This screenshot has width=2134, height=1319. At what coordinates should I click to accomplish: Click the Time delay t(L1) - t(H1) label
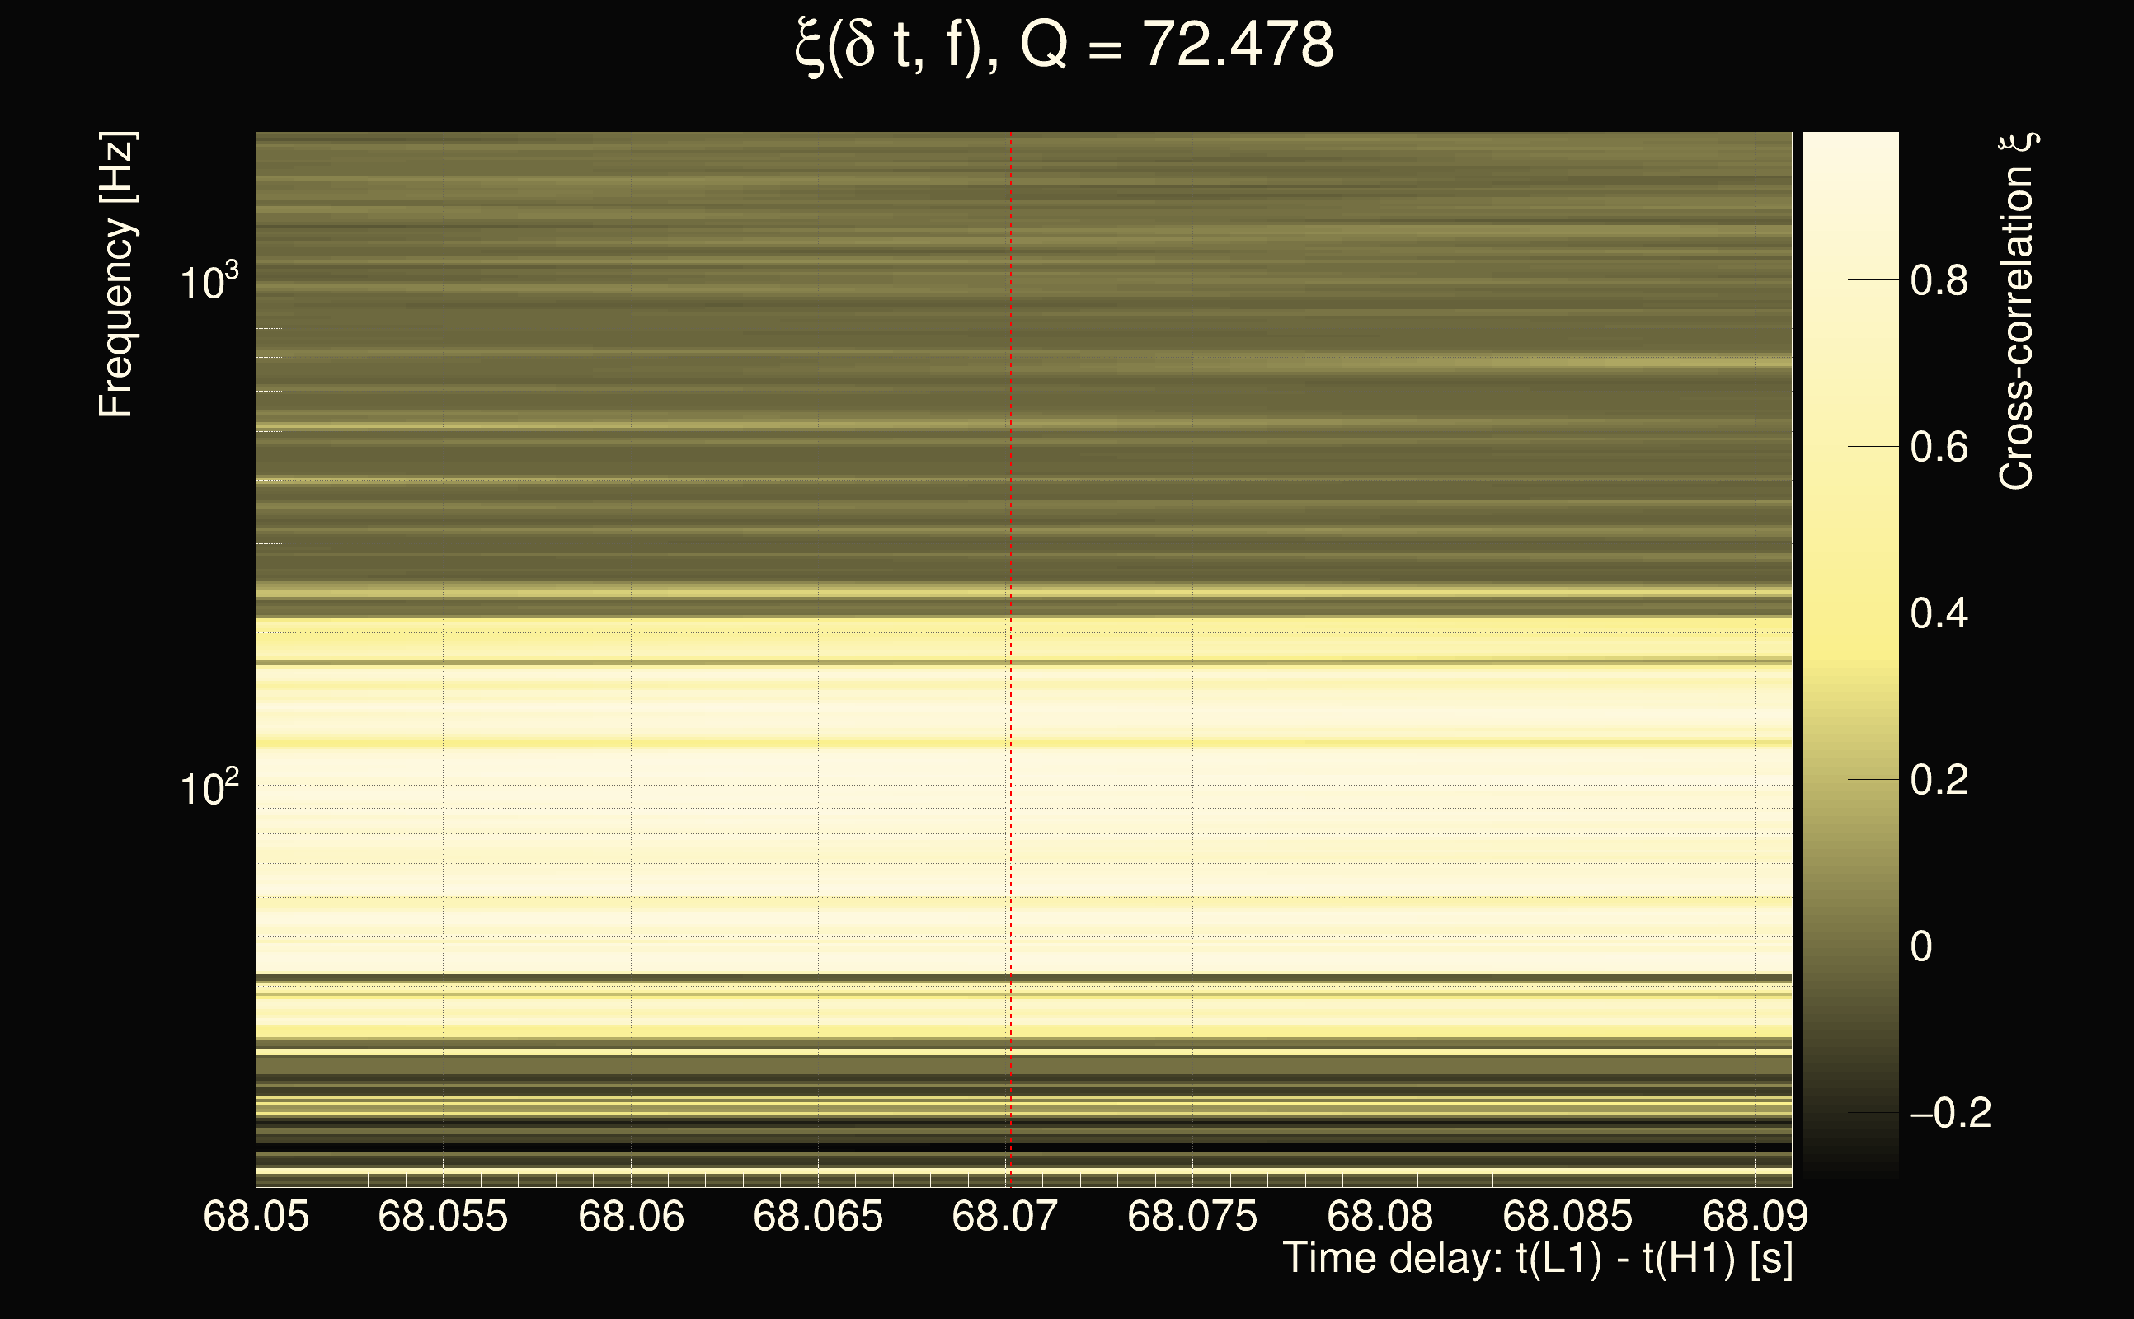[1537, 1258]
